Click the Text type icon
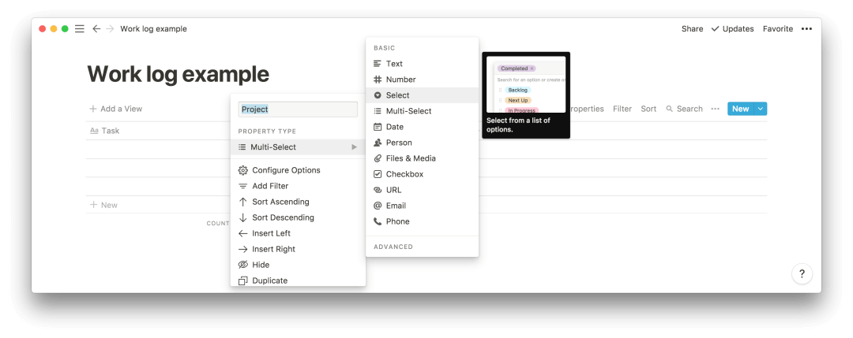The image size is (853, 338). coord(378,64)
